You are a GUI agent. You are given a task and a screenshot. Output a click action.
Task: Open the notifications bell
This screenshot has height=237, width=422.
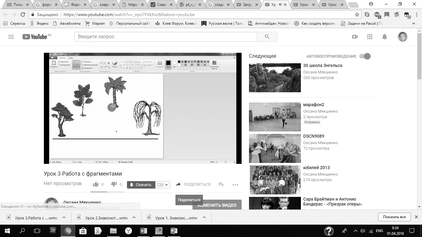pos(385,37)
